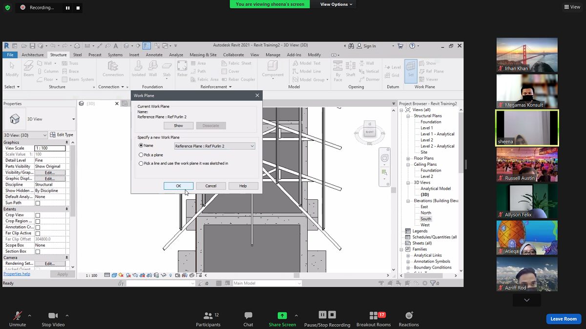Click the Shaft opening tool
The width and height of the screenshot is (586, 329).
pos(351,69)
